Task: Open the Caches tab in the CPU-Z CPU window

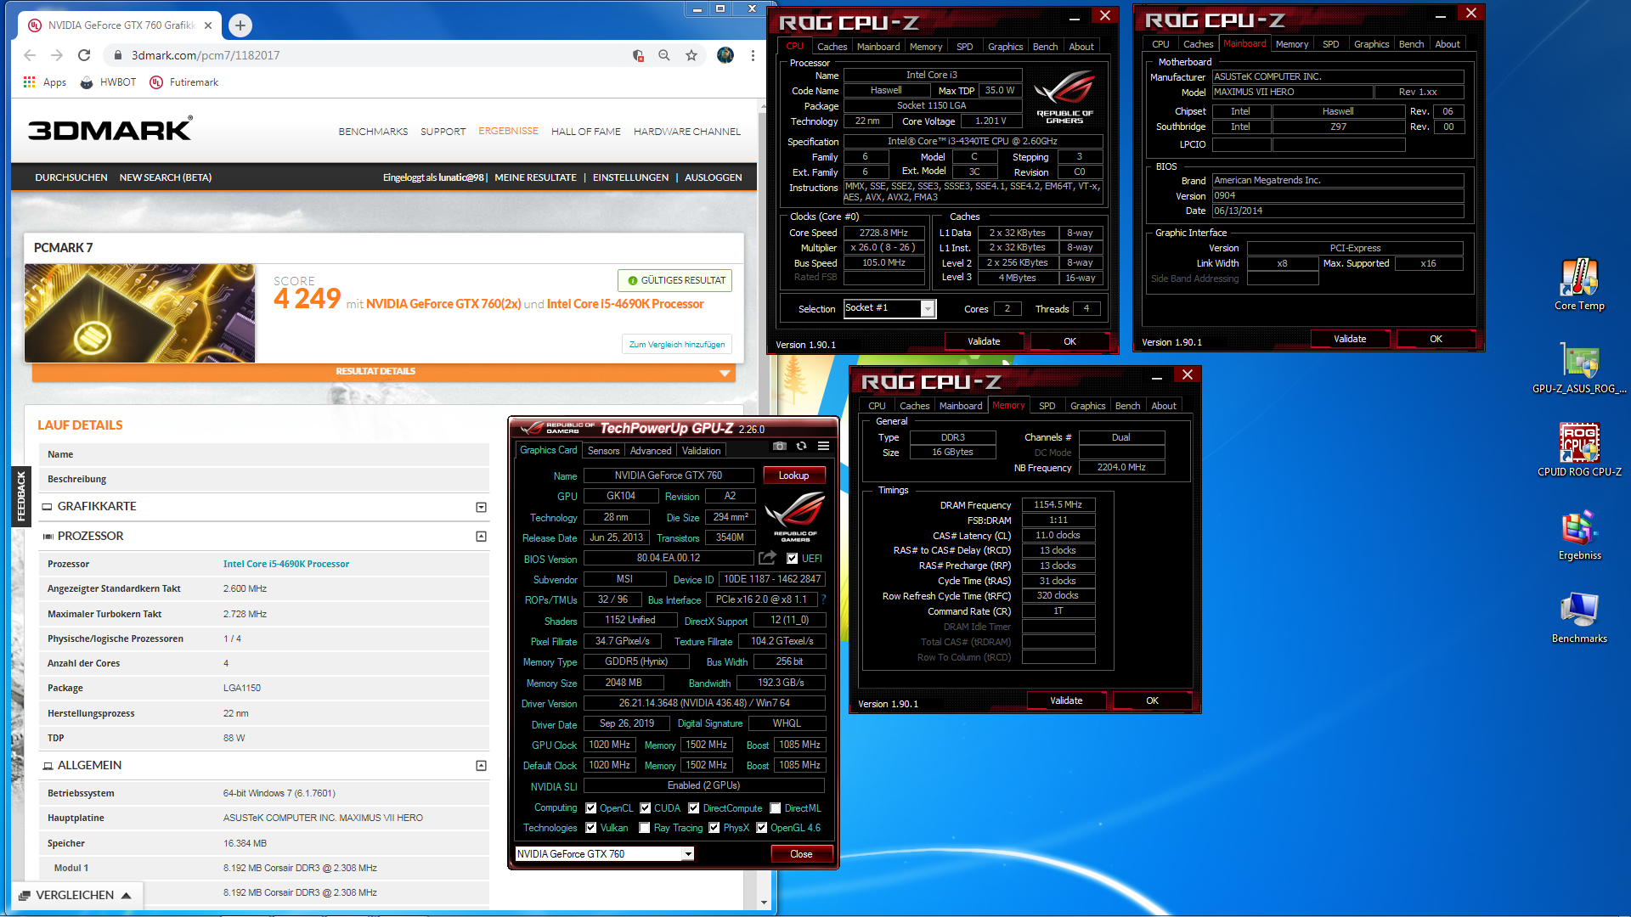Action: [832, 47]
